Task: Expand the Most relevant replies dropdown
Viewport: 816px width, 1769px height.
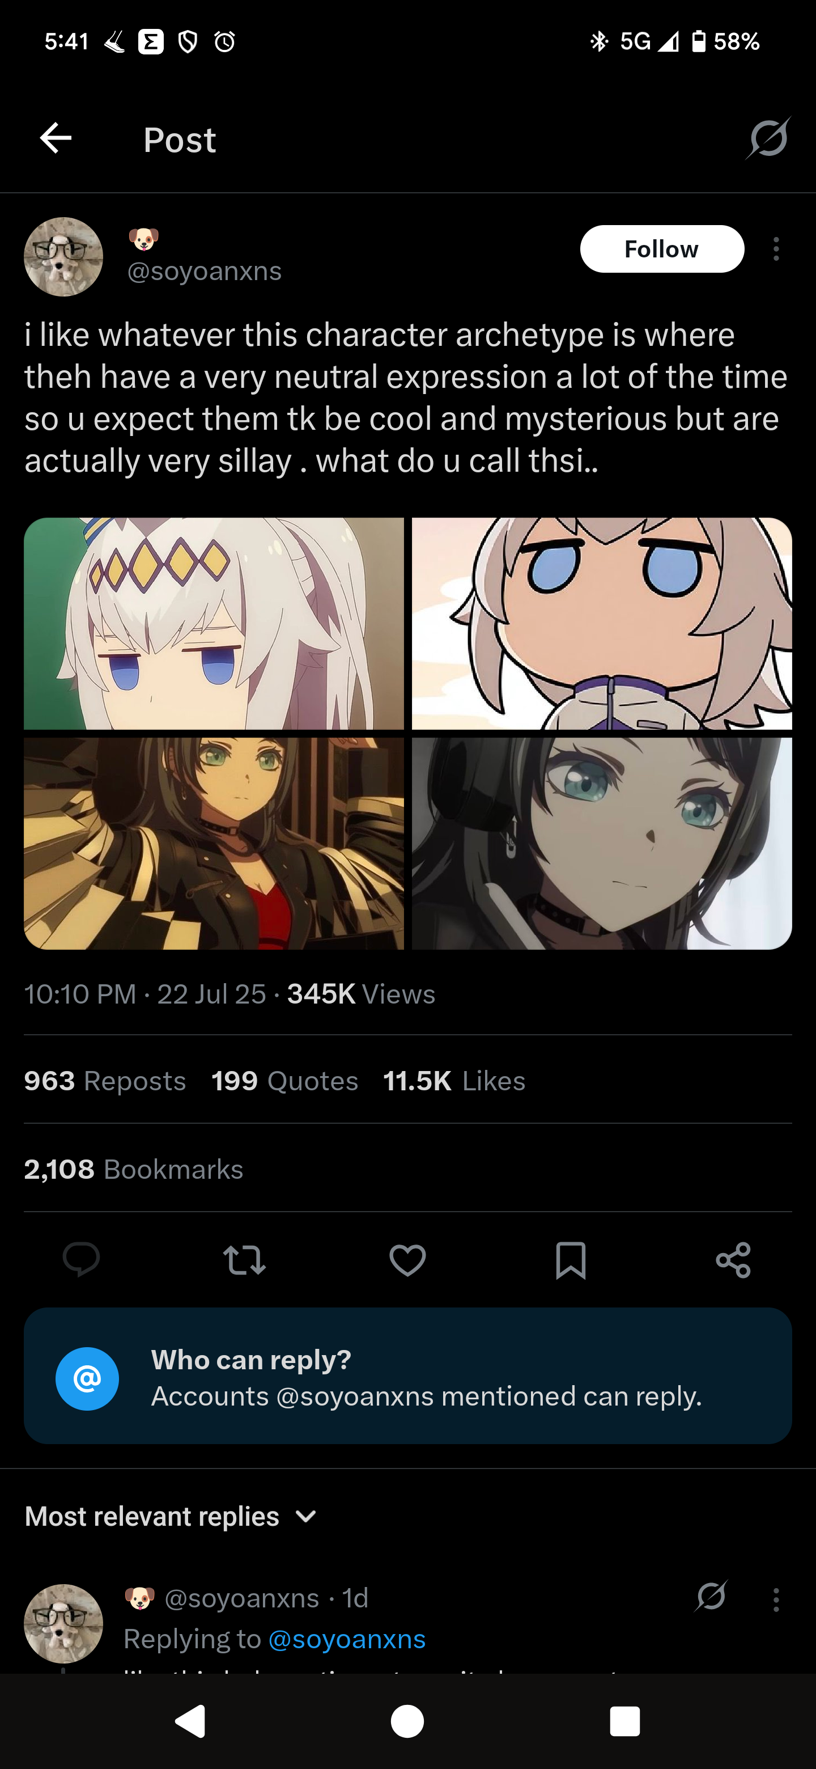Action: (x=171, y=1516)
